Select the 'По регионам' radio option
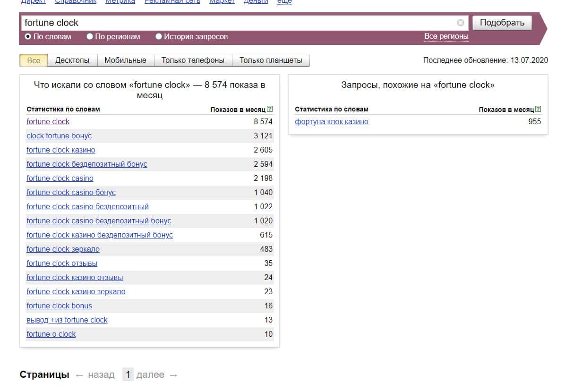The height and width of the screenshot is (391, 574). [x=90, y=36]
